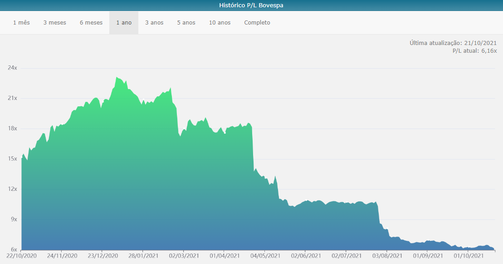Viewport: 503px width, 264px height.
Task: Click the "15x" y-axis label
Action: (13, 159)
